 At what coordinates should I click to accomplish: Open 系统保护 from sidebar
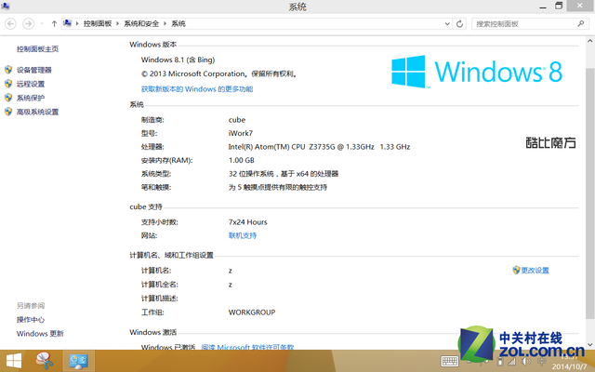pos(31,98)
